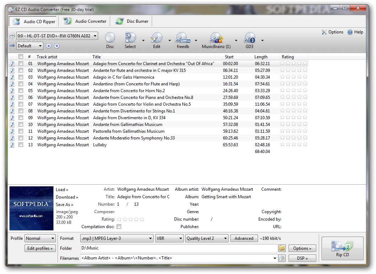The width and height of the screenshot is (376, 274).
Task: Expand the freedb dropdown arrow
Action: coord(196,40)
